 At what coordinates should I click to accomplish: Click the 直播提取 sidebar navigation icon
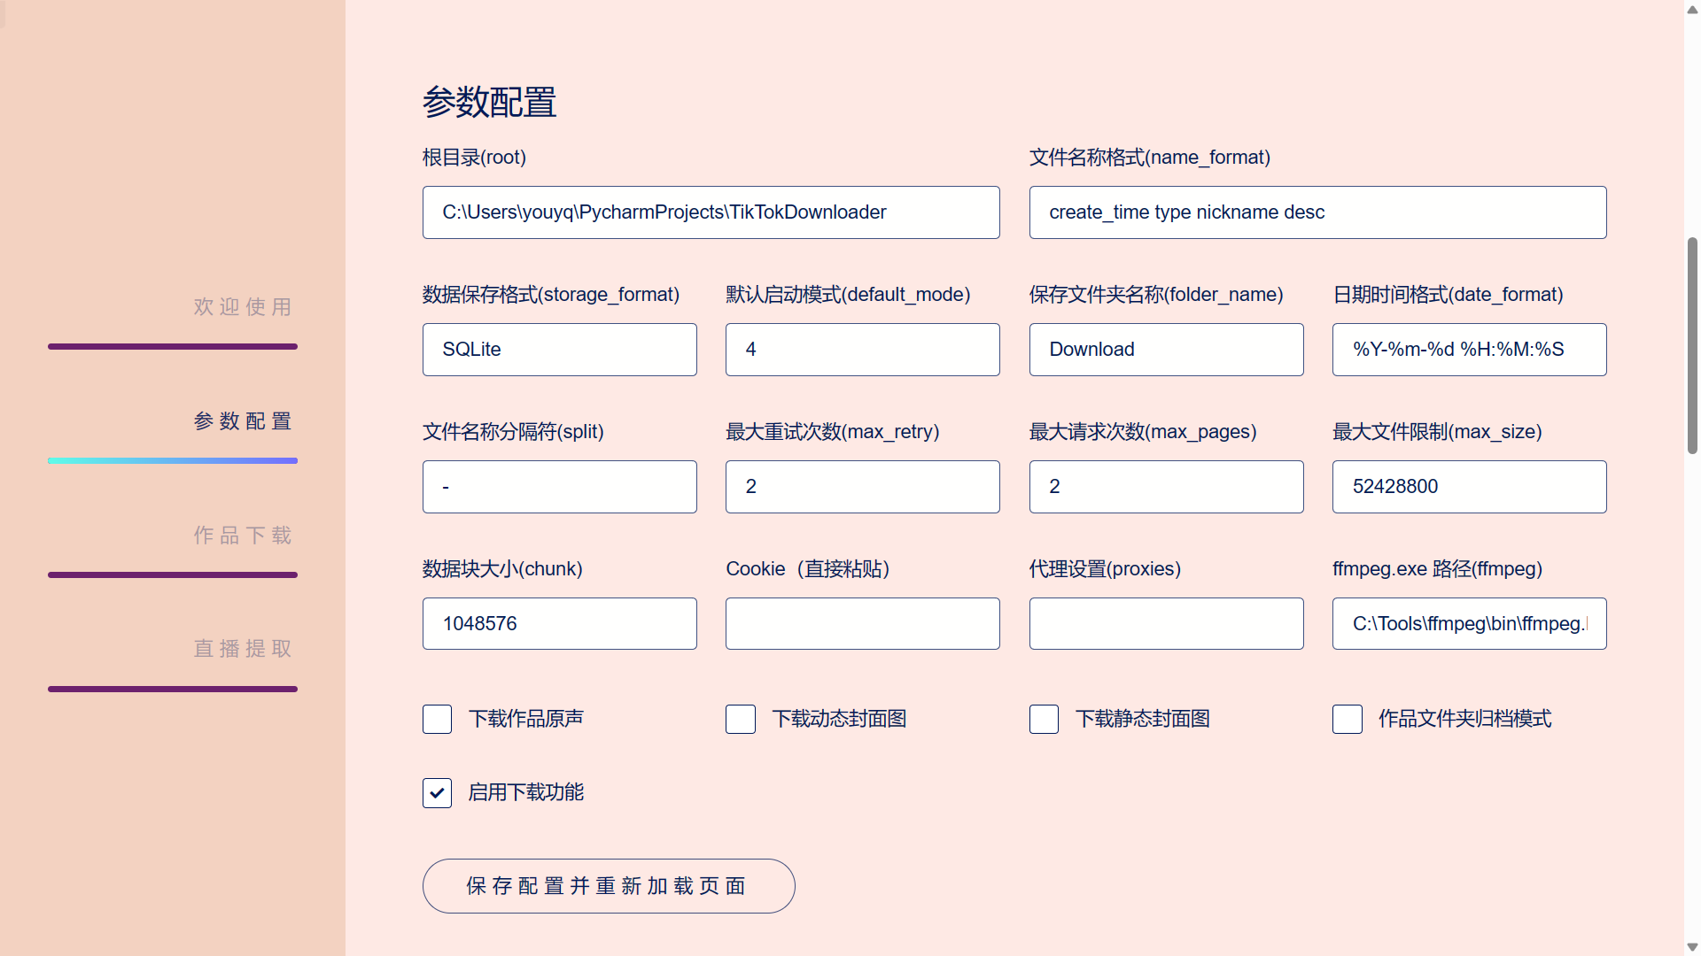(x=241, y=649)
